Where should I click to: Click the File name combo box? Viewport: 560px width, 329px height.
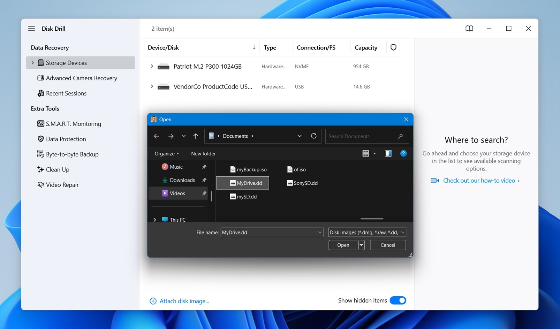point(272,232)
